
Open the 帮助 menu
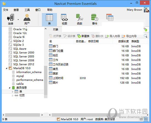(x=50, y=10)
